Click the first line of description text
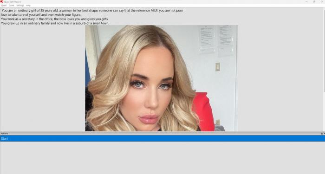The image size is (325, 174). click(x=92, y=10)
